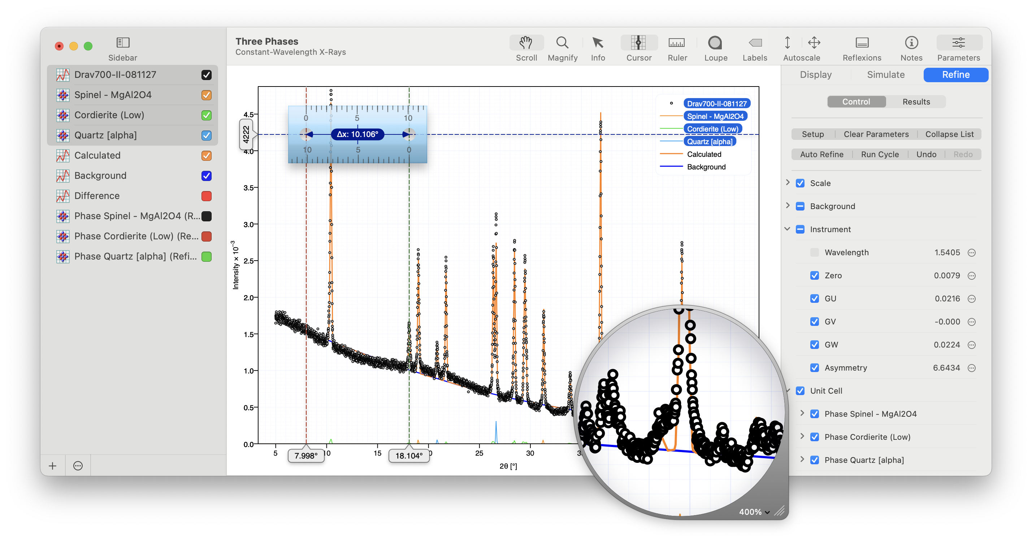This screenshot has height=540, width=1032.
Task: Expand the Scale parameter group
Action: (x=788, y=182)
